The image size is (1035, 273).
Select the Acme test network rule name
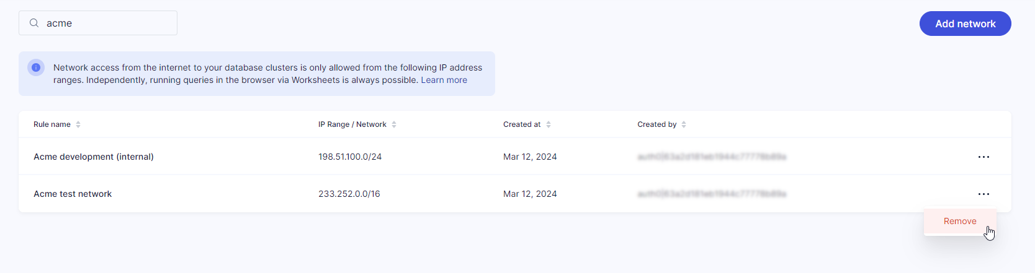point(73,194)
